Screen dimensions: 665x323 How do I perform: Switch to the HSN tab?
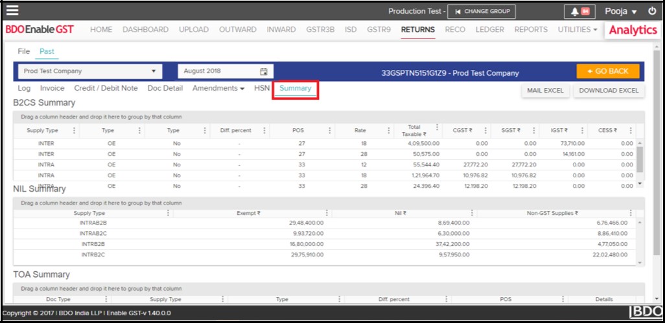tap(262, 89)
